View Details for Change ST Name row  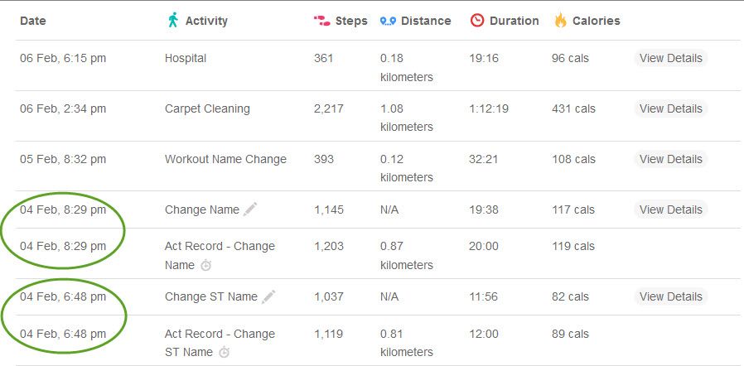click(670, 296)
